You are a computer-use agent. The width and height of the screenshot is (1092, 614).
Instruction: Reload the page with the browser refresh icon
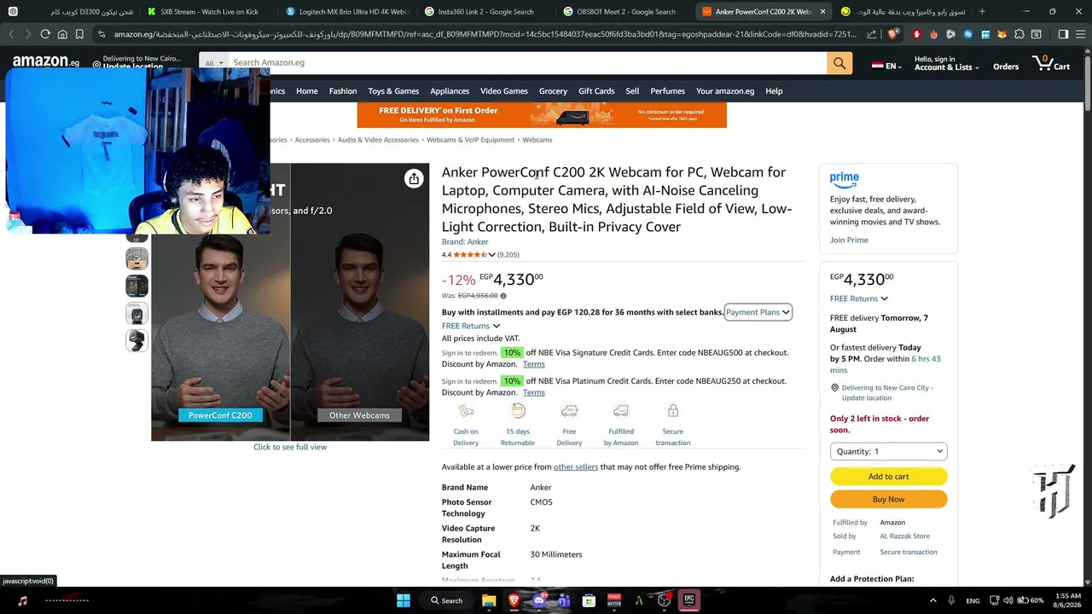(45, 34)
